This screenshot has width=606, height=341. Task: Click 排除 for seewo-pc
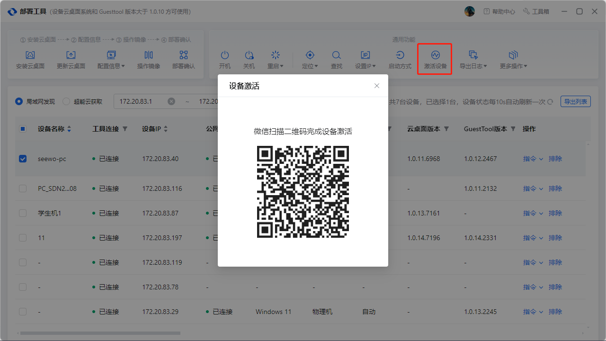555,159
